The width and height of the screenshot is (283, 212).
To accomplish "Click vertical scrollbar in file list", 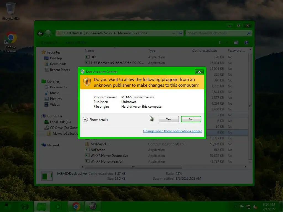I will (x=250, y=106).
